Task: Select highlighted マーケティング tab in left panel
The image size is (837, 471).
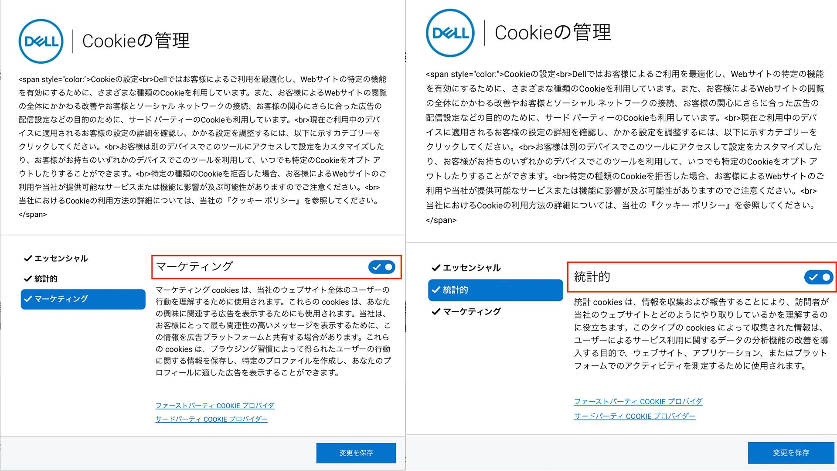Action: (83, 299)
